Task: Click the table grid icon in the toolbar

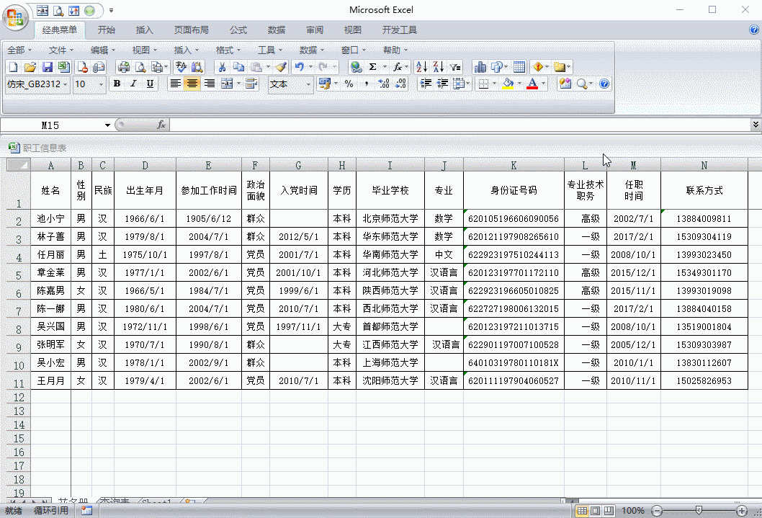Action: [x=519, y=67]
